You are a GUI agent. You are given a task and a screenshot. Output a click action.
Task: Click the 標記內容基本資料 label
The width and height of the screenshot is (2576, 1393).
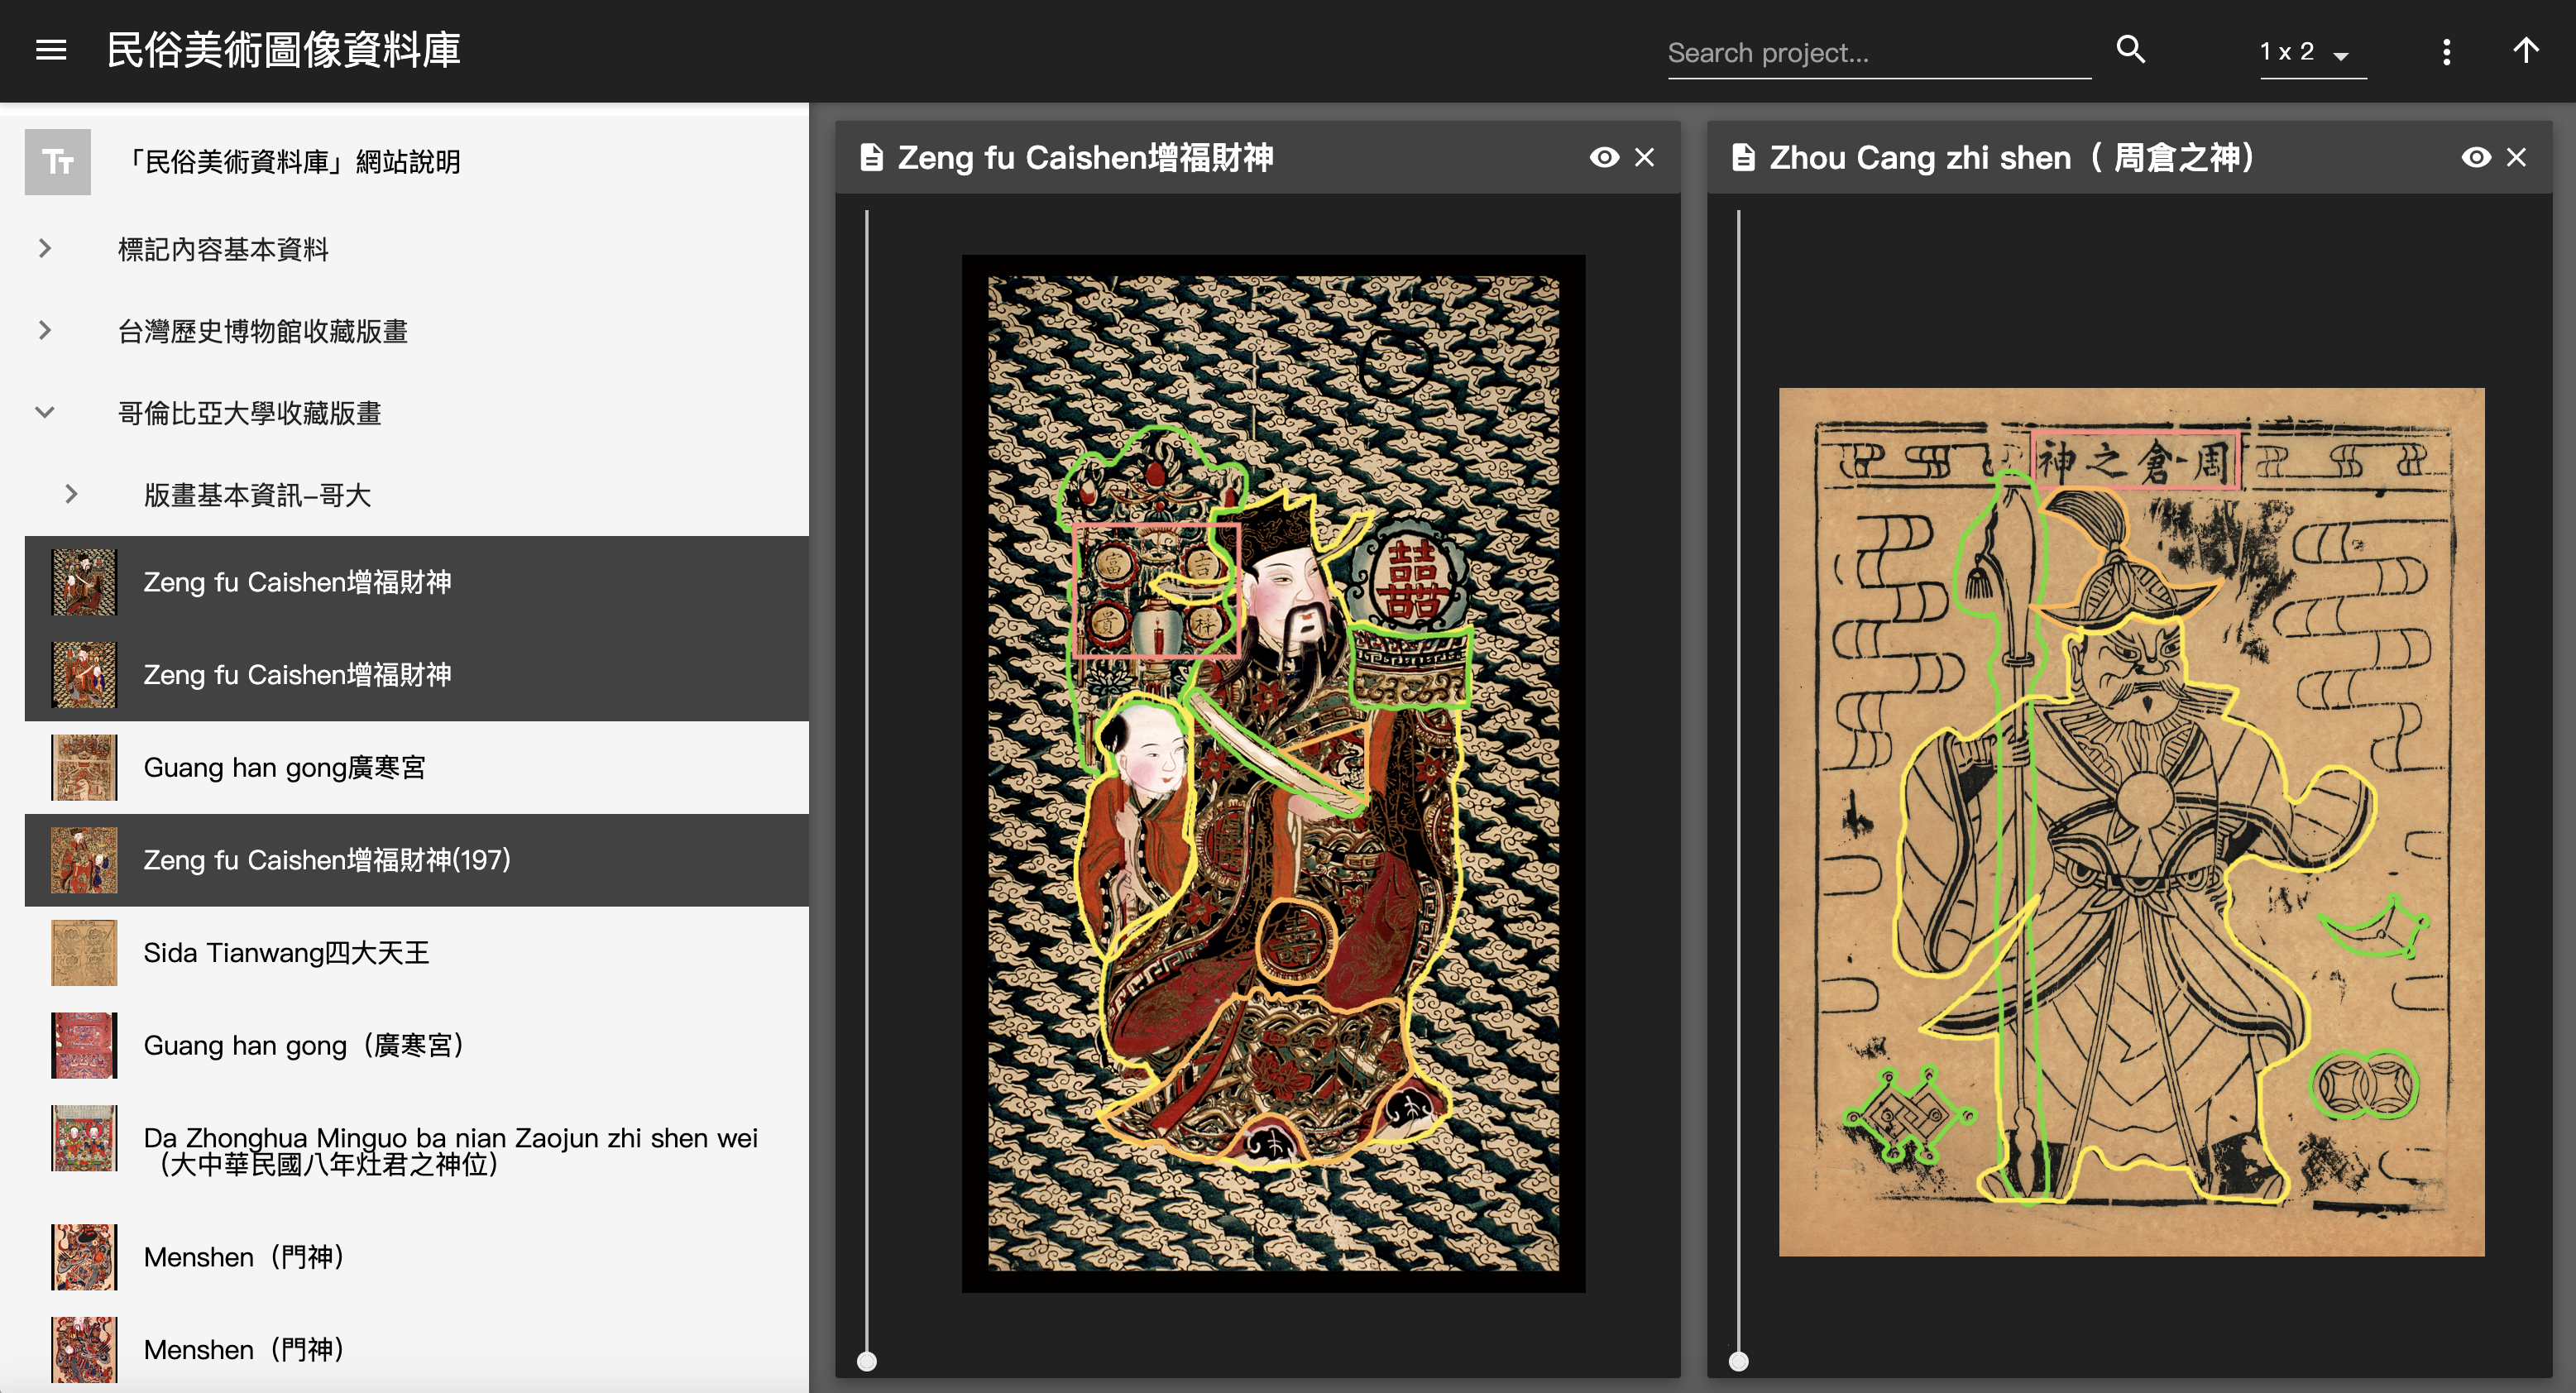[223, 249]
